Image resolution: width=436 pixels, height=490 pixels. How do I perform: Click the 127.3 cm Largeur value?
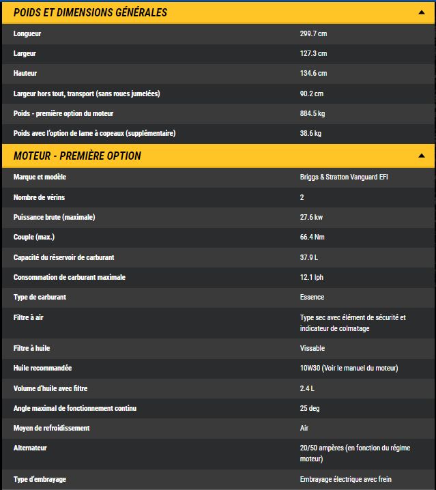coord(313,53)
